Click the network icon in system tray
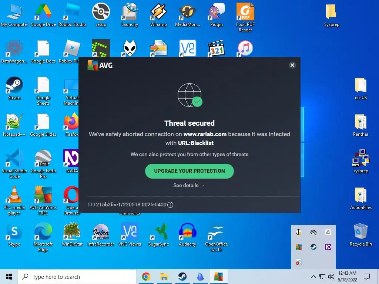Viewport: 379px width, 284px height. pyautogui.click(x=322, y=277)
